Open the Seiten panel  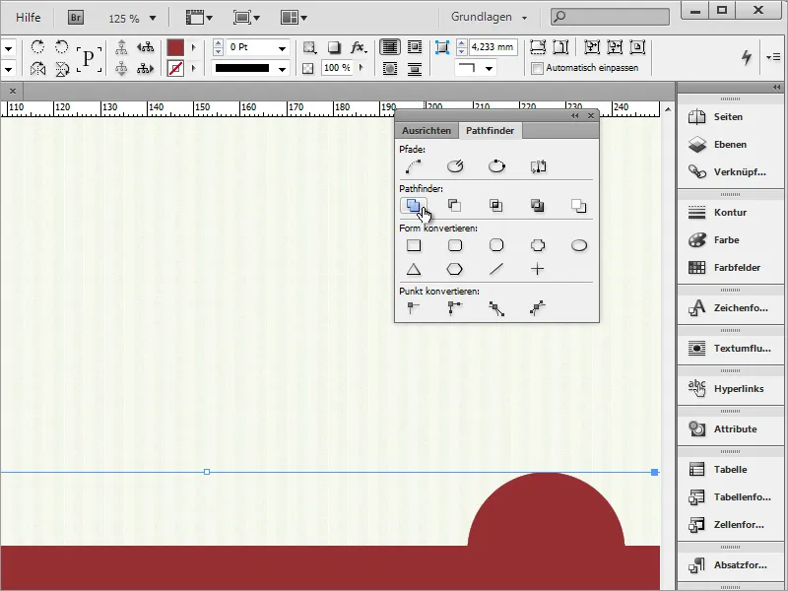730,116
